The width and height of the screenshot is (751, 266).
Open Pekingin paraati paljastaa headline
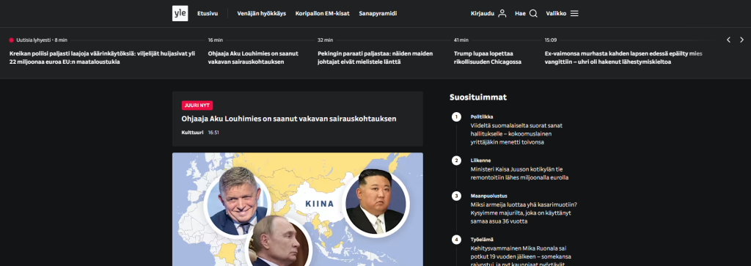coord(375,57)
